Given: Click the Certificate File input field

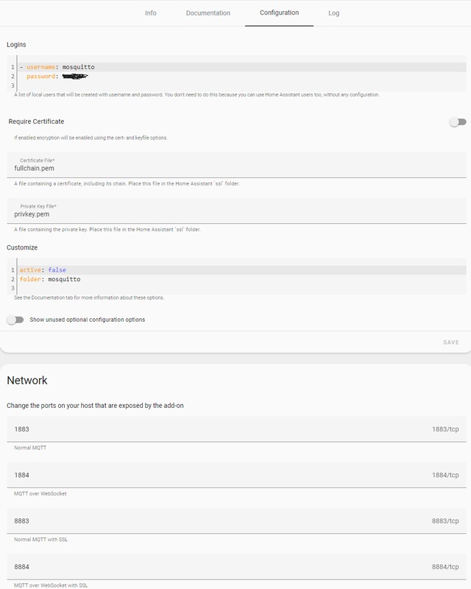Looking at the screenshot, I should click(x=235, y=168).
